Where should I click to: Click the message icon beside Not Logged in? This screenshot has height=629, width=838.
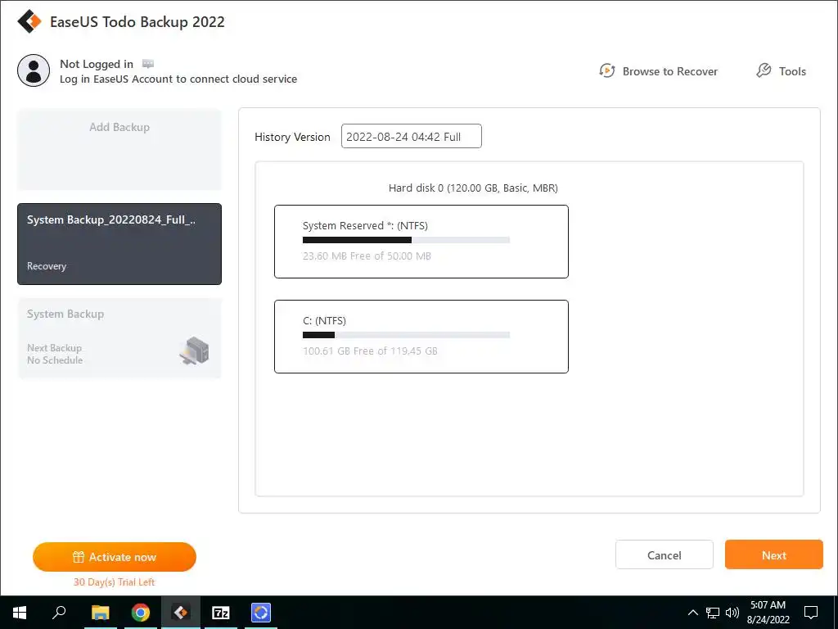[148, 64]
